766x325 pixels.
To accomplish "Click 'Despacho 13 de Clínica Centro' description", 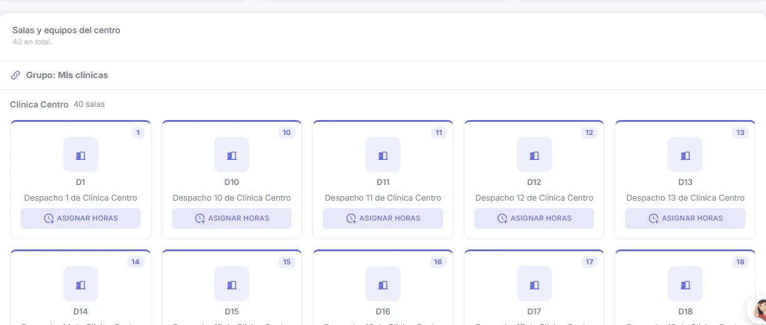I will pyautogui.click(x=685, y=197).
